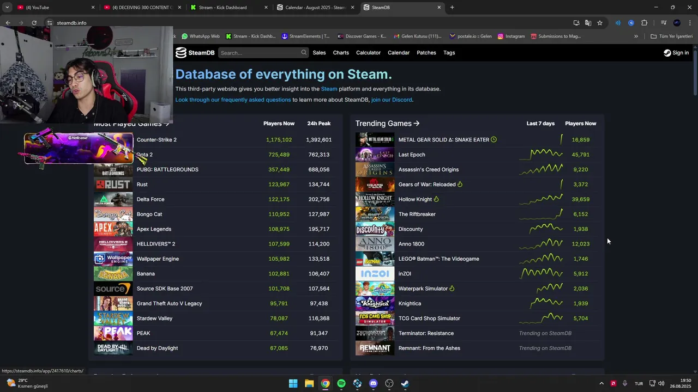This screenshot has height=392, width=698.
Task: Open the WhatsApp Web bookmark
Action: [x=201, y=36]
